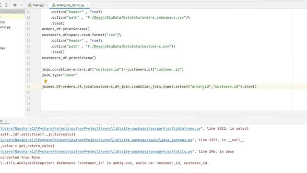The image size is (307, 173).
Task: Click 'converted from None' console line
Action: tap(20, 157)
